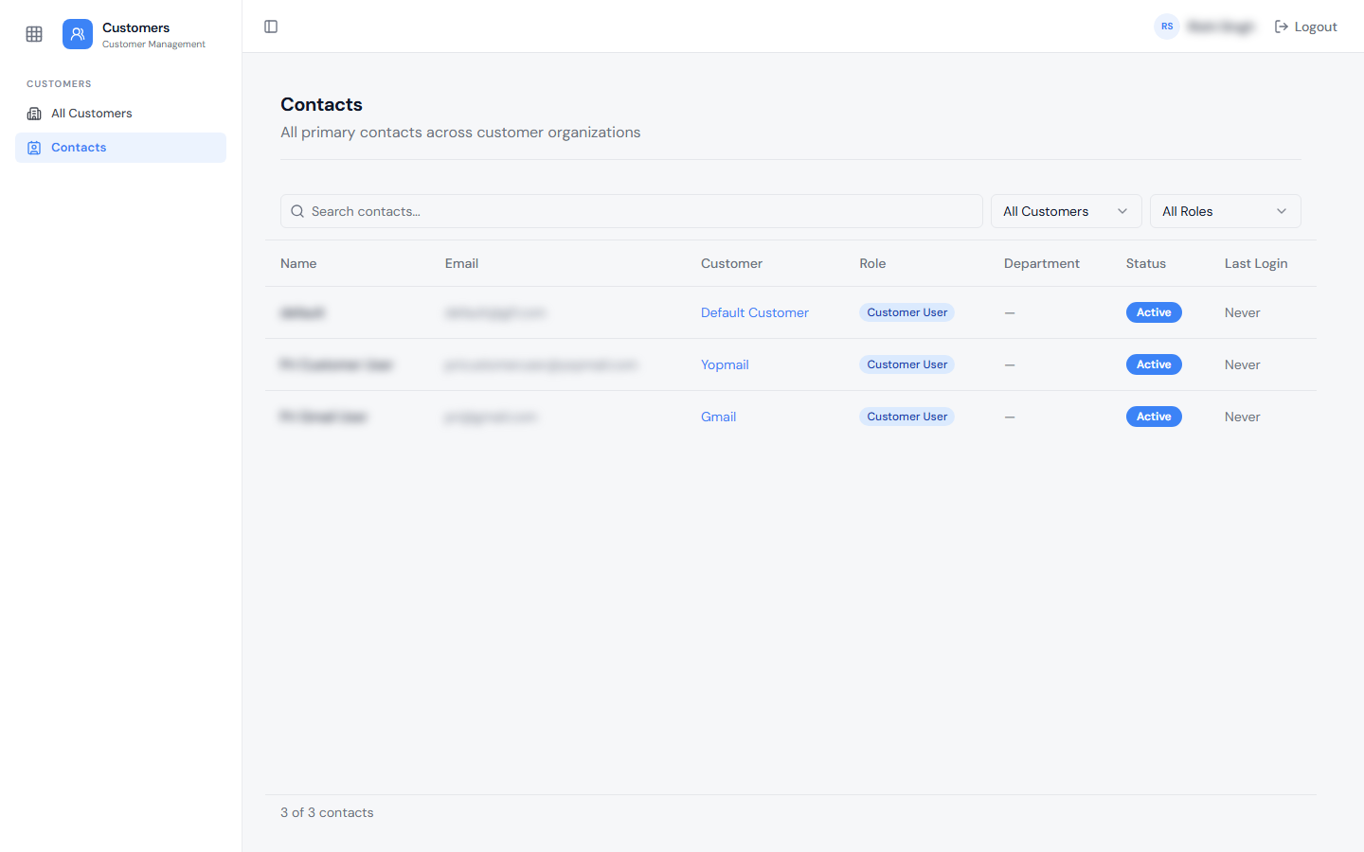Click Active status in Yopmail row
The height and width of the screenshot is (852, 1364).
(x=1154, y=364)
